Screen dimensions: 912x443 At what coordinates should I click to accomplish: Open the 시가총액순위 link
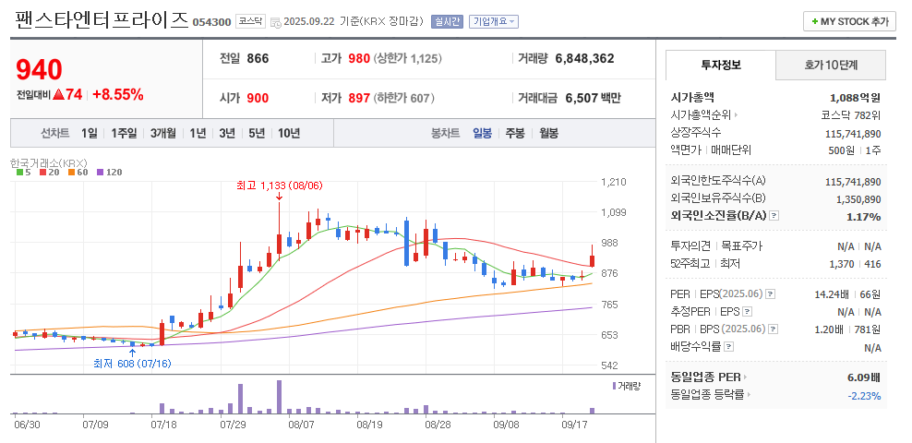coord(701,115)
